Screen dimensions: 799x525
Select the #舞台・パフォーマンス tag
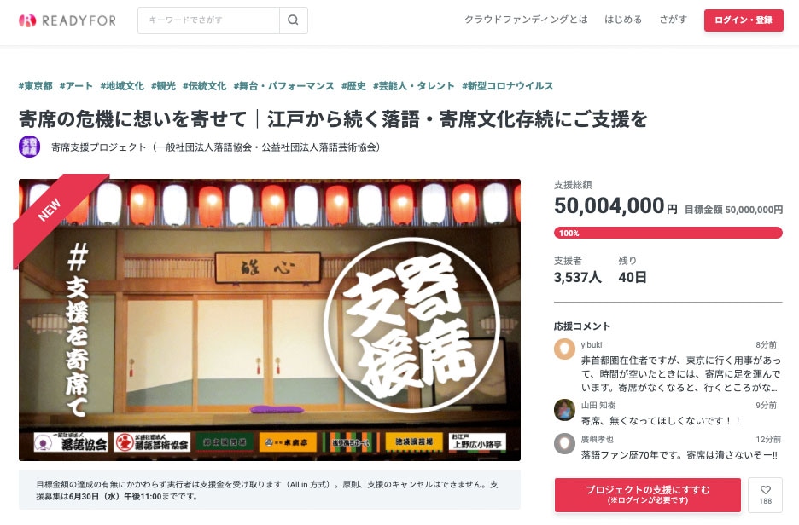click(283, 86)
